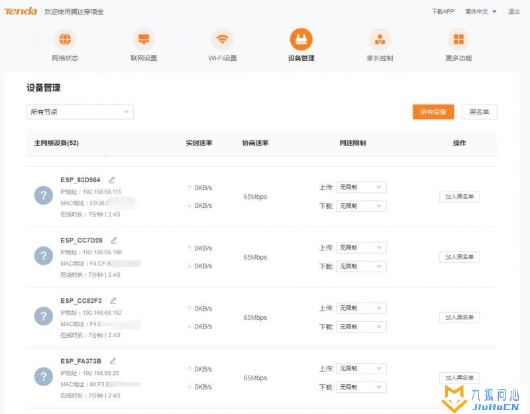Open the 联网设置 icon
530x414 pixels.
point(144,39)
